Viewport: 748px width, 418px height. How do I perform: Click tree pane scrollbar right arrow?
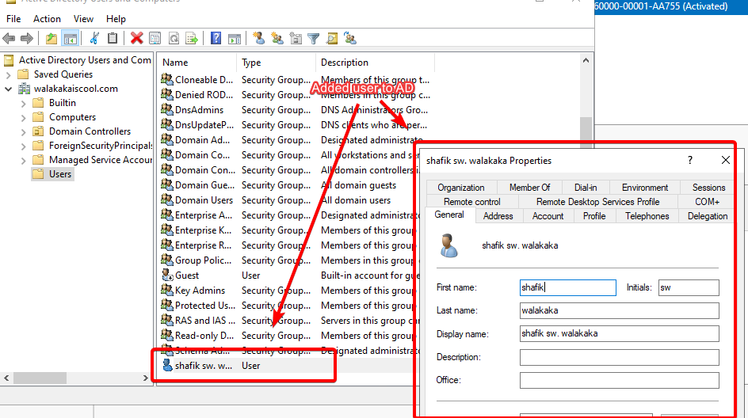pyautogui.click(x=146, y=378)
